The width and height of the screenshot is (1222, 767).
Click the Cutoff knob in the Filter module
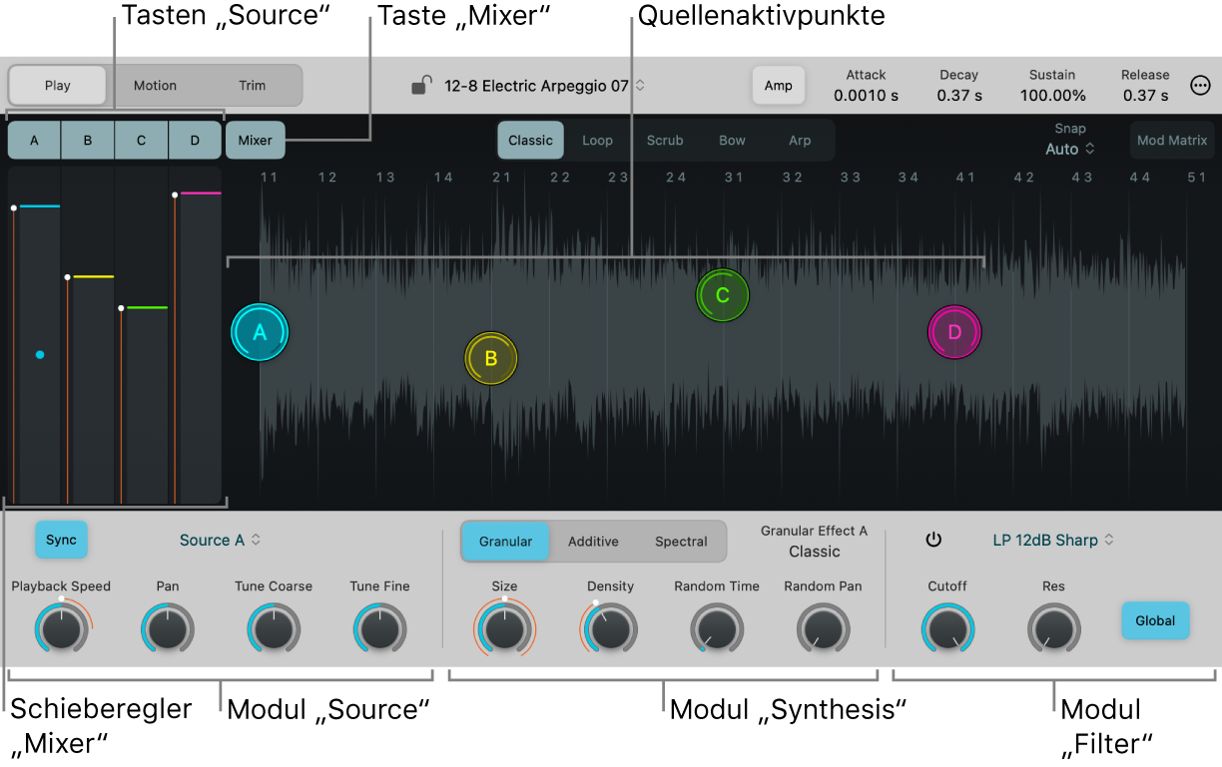click(947, 628)
